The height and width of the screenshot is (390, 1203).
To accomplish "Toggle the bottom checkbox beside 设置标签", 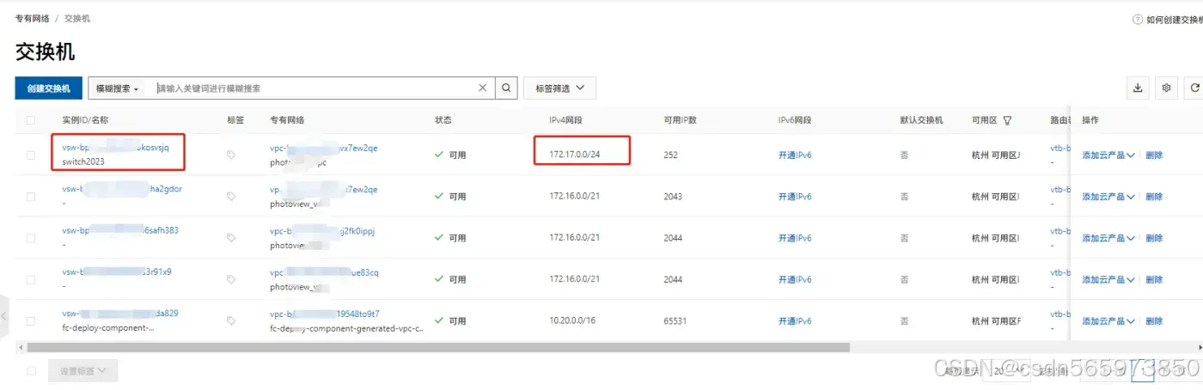I will 31,371.
